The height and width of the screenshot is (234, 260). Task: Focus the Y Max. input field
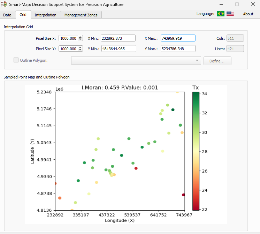(178, 49)
